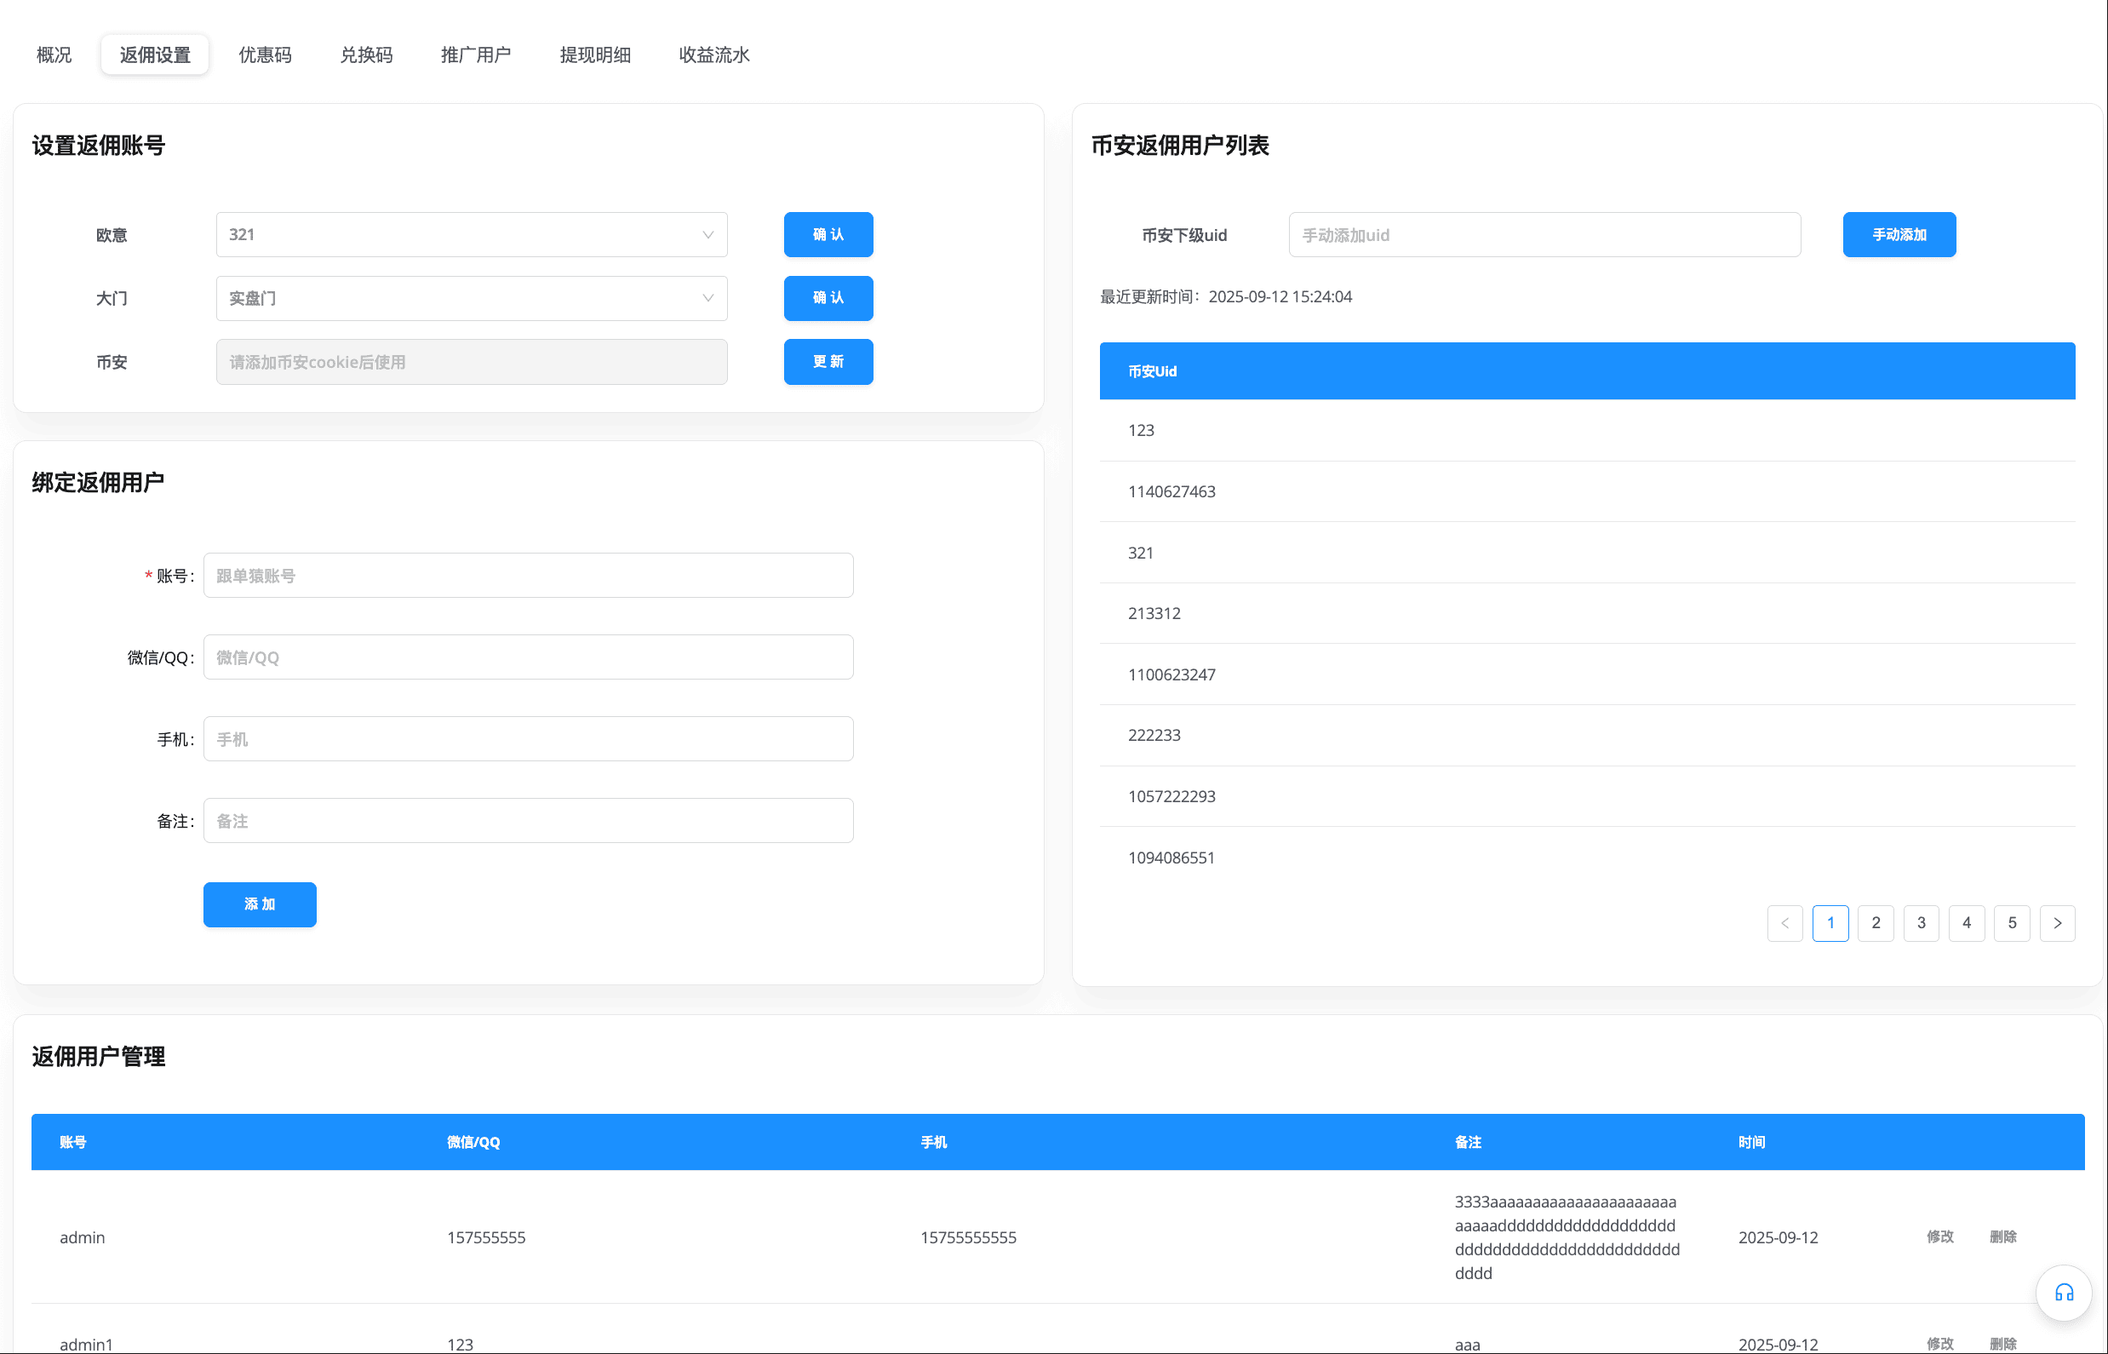Screen dimensions: 2108x1354
Task: Click 修改 link for admin row
Action: [x=1939, y=1237]
